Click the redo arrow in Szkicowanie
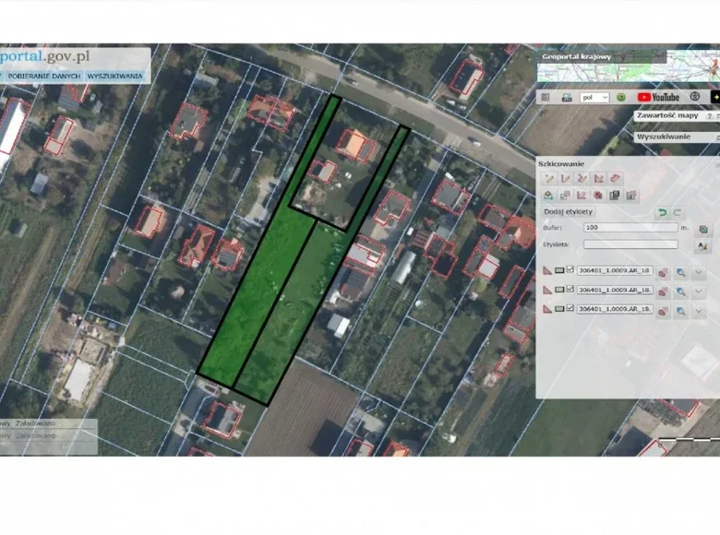 click(678, 212)
